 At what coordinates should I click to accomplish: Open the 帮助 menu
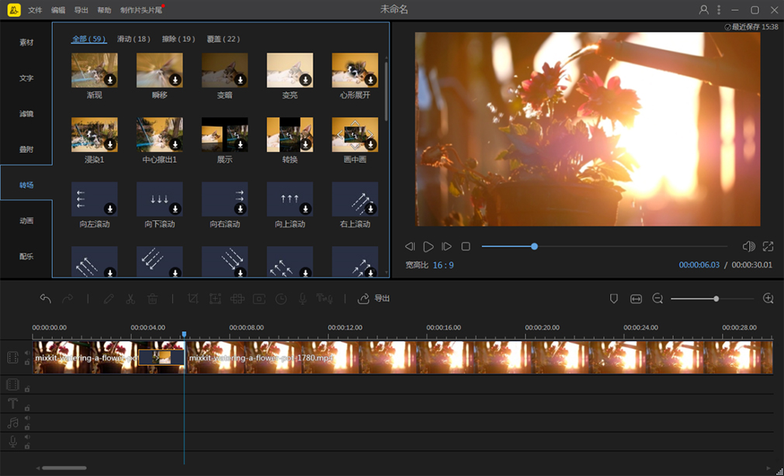(104, 10)
